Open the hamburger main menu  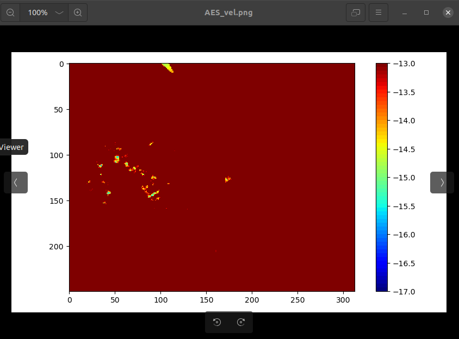pos(378,12)
